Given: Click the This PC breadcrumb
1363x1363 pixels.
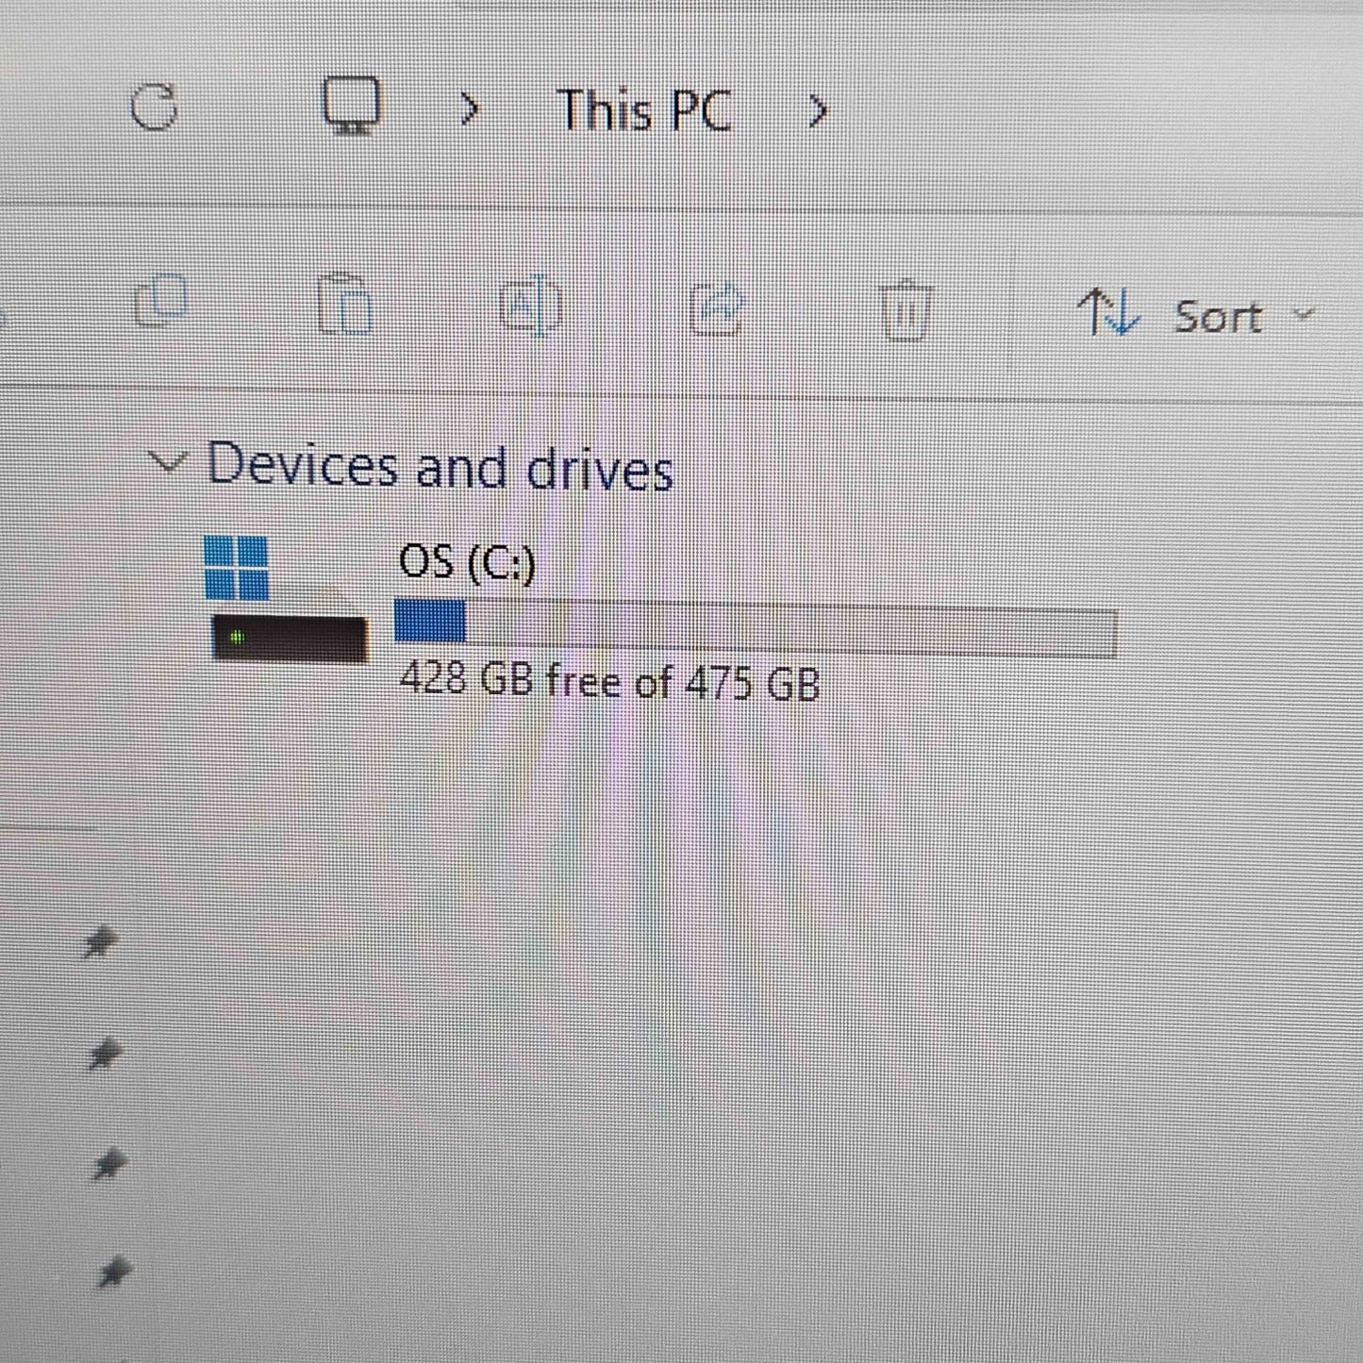Looking at the screenshot, I should 644,110.
